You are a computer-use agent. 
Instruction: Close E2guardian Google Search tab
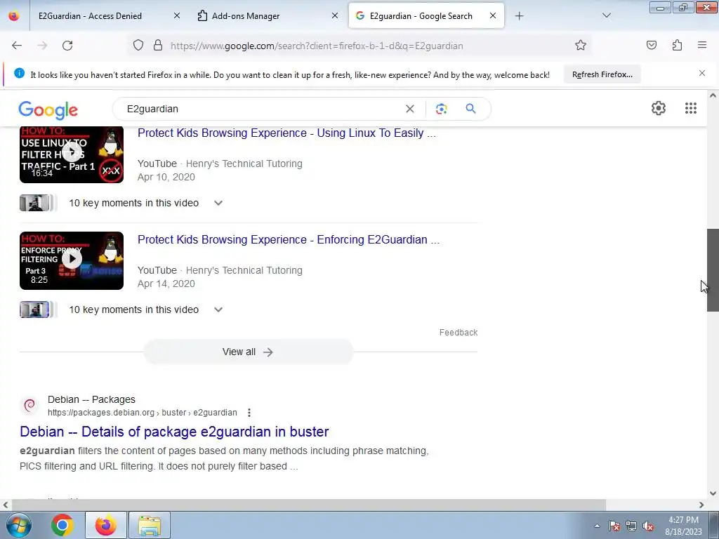(x=493, y=16)
